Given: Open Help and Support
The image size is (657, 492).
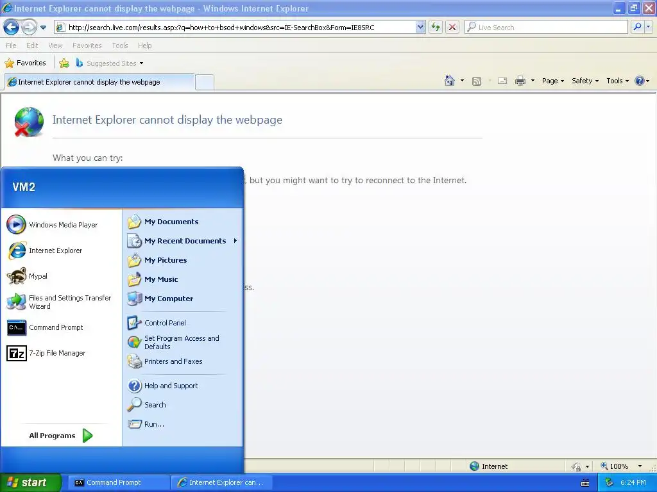Looking at the screenshot, I should coord(182,386).
